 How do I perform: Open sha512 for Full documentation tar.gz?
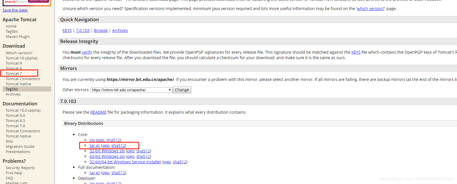click(x=118, y=173)
